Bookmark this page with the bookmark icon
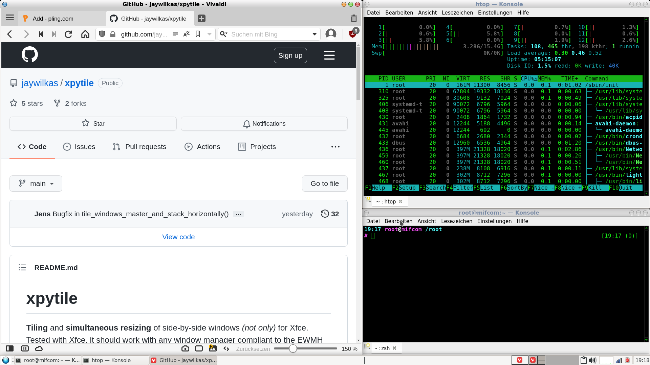Image resolution: width=650 pixels, height=365 pixels. click(198, 34)
